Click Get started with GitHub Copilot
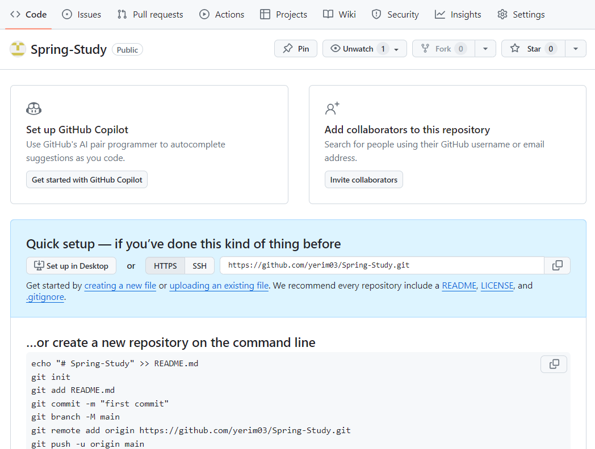 (87, 180)
